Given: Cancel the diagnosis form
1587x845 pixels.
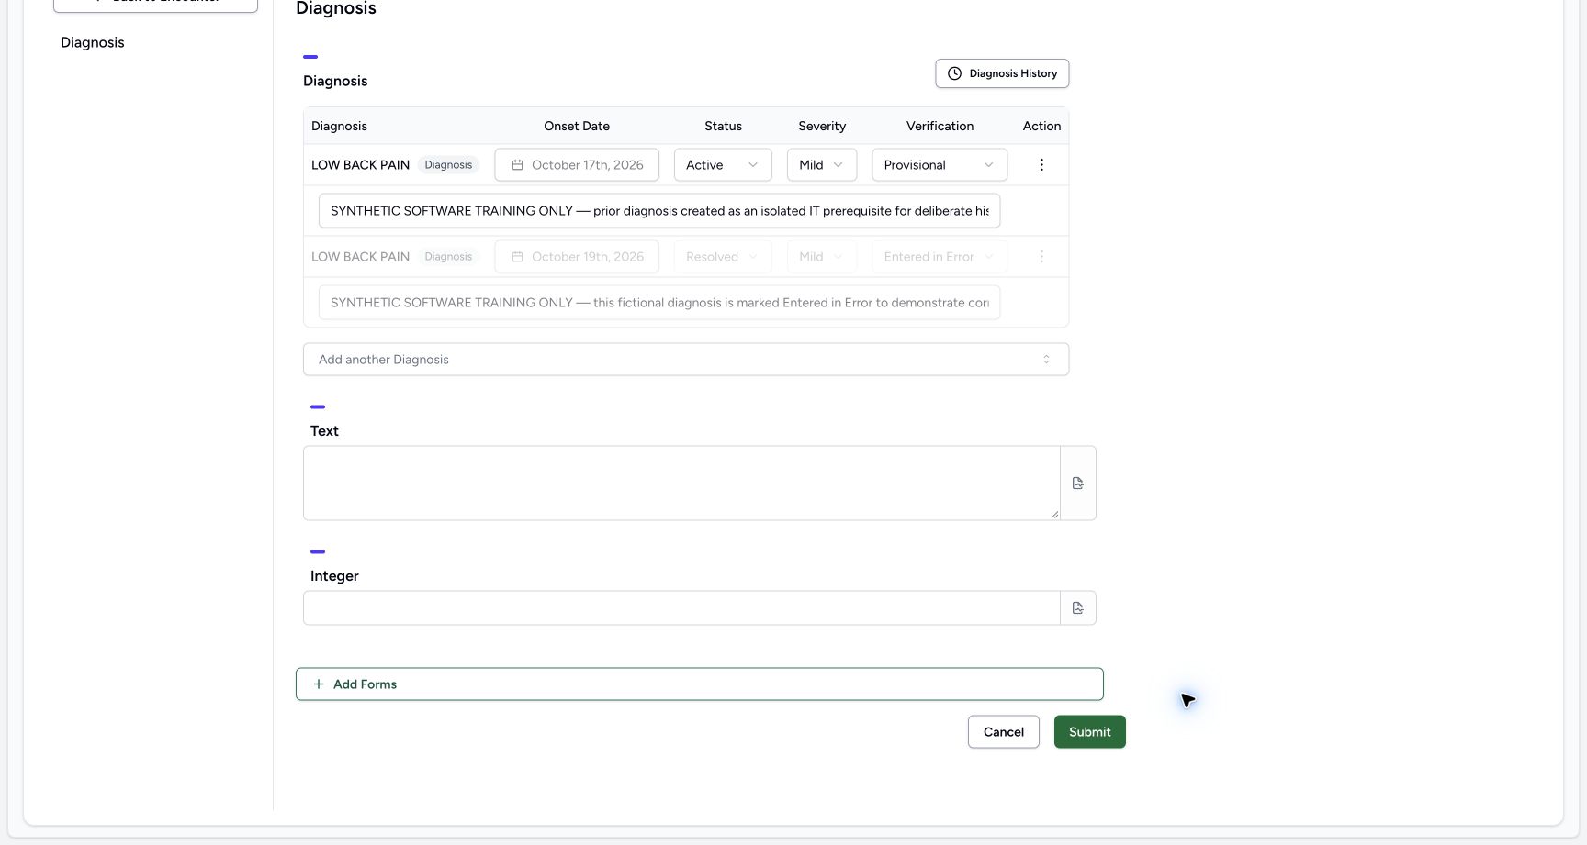Looking at the screenshot, I should [x=1004, y=732].
